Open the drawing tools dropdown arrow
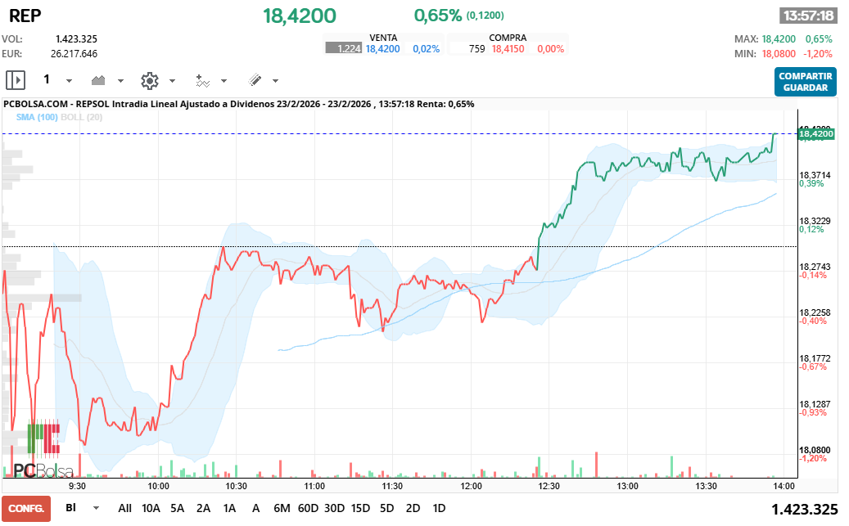 point(275,81)
